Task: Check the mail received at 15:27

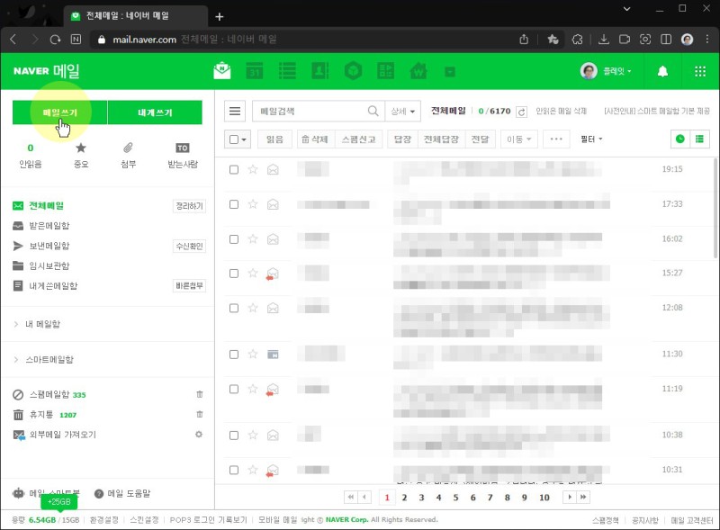Action: click(x=234, y=274)
